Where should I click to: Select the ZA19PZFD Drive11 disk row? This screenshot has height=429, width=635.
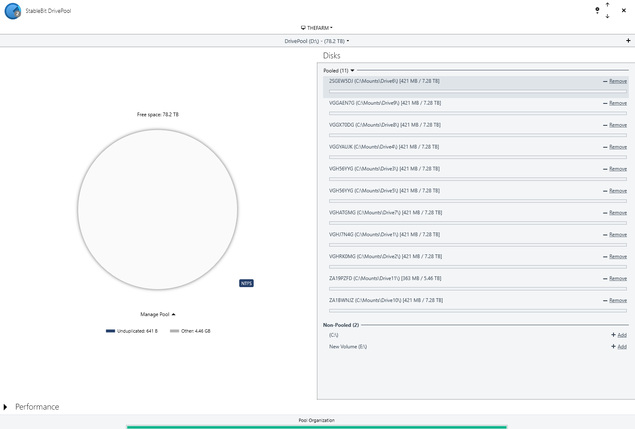tap(476, 284)
